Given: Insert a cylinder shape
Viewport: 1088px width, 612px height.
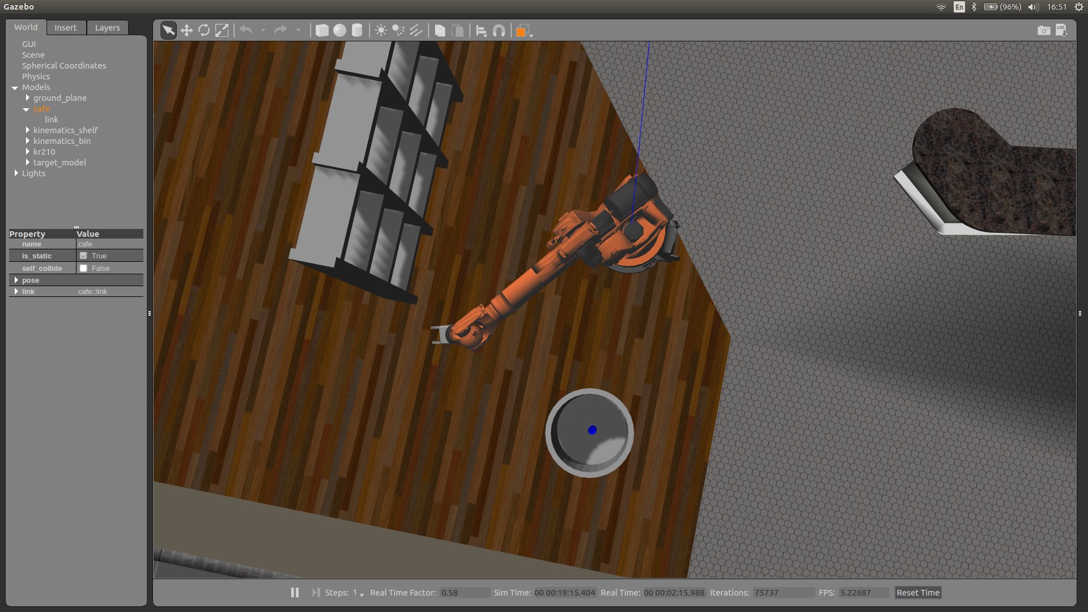Looking at the screenshot, I should point(357,31).
